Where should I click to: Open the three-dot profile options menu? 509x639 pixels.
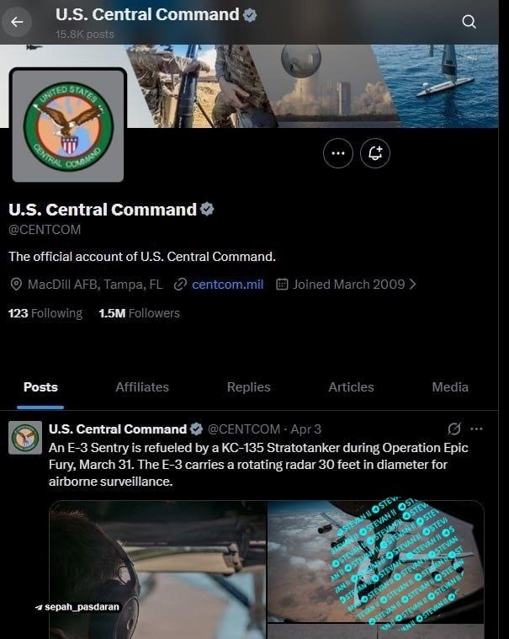pyautogui.click(x=338, y=153)
